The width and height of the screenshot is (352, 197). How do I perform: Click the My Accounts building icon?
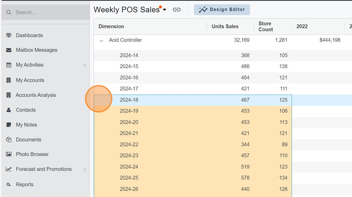click(x=9, y=80)
